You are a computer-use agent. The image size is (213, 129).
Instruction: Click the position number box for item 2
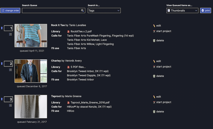click(x=9, y=64)
